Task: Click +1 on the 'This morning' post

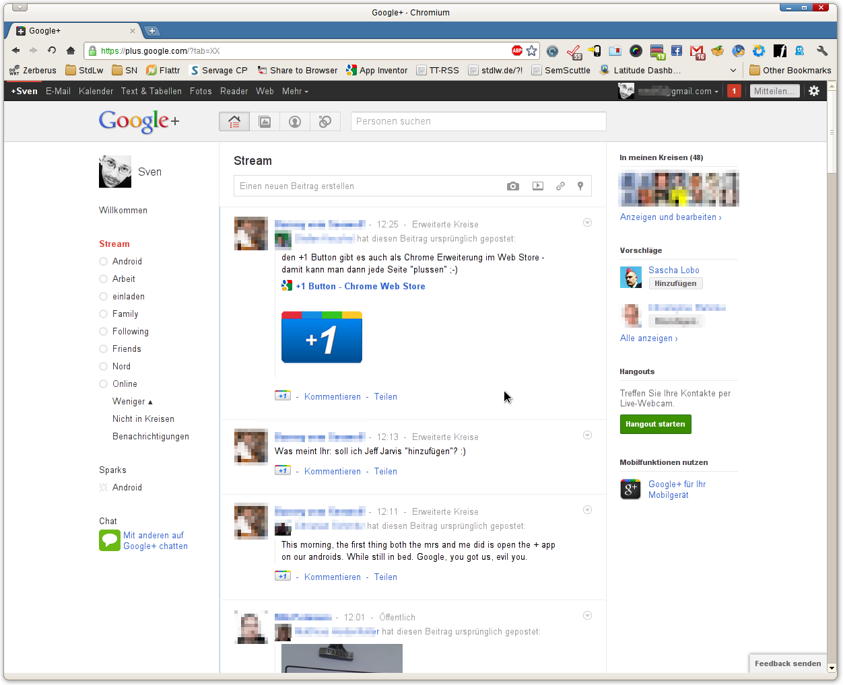Action: click(283, 576)
